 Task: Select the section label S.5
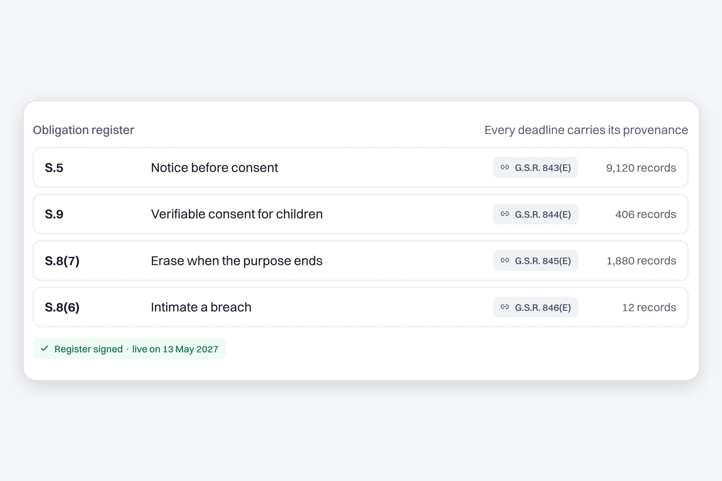coord(54,168)
